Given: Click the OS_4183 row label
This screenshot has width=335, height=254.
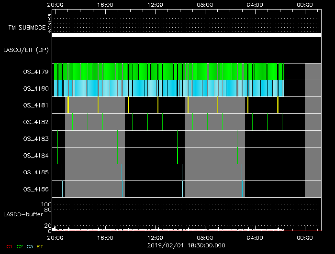Looking at the screenshot, I should tap(36, 138).
